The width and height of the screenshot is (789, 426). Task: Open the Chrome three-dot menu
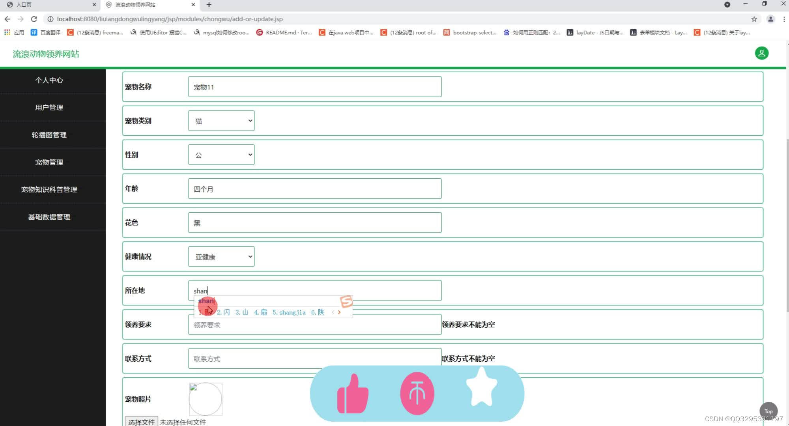point(783,19)
